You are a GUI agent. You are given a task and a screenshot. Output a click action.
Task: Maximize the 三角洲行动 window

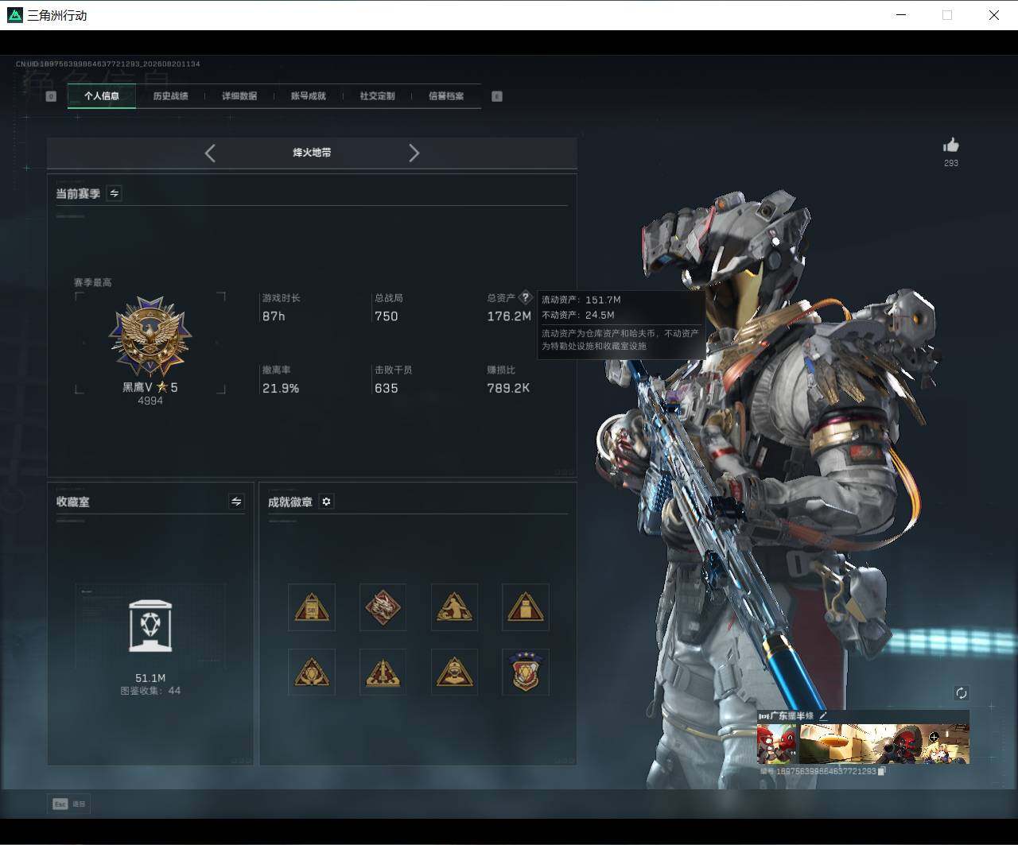click(x=947, y=15)
